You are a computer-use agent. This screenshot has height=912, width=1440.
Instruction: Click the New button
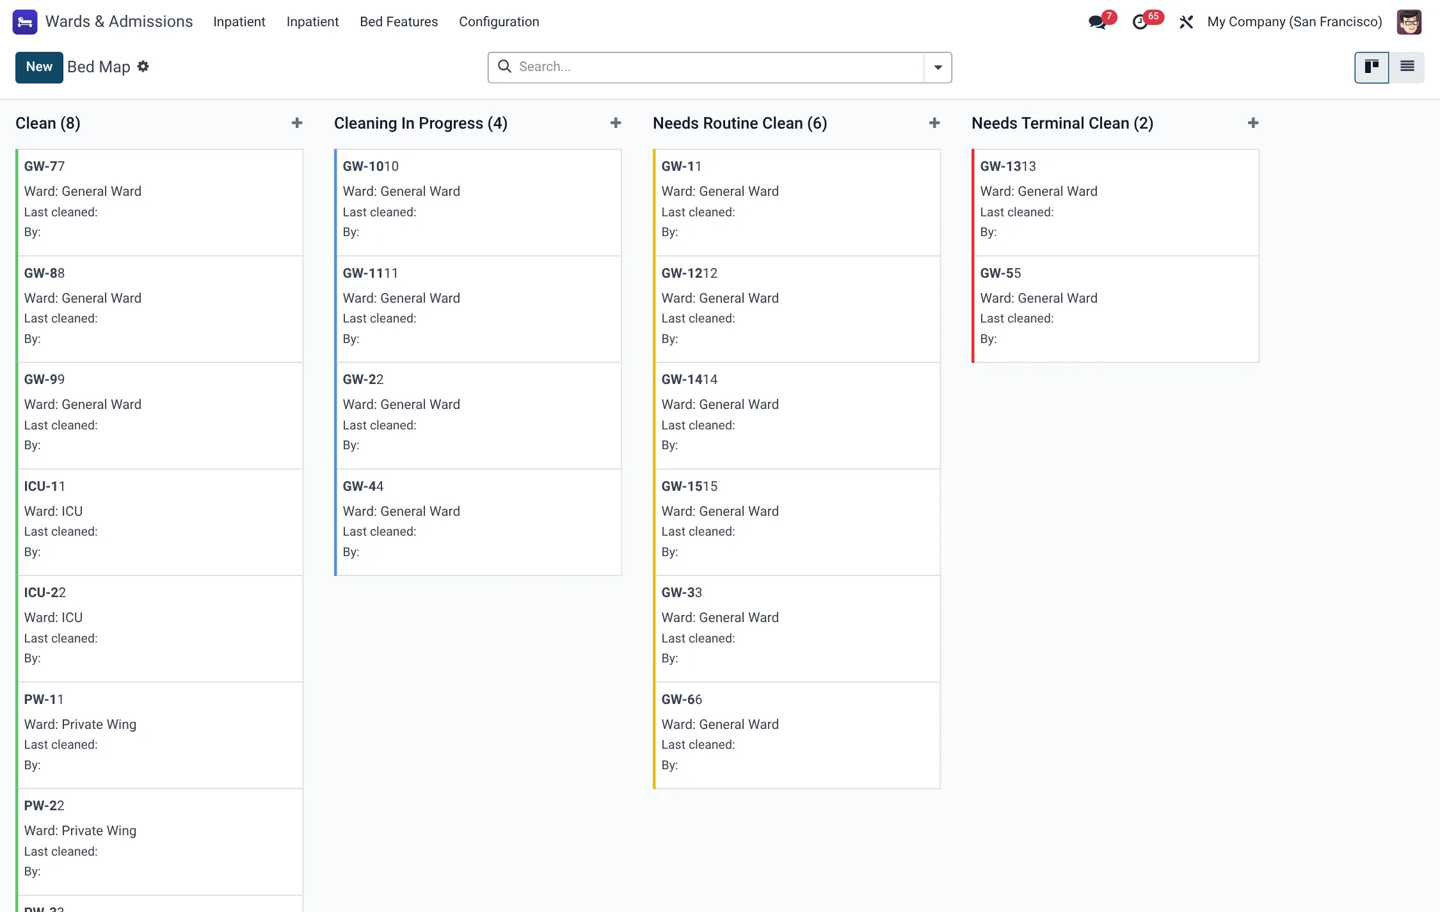click(x=39, y=67)
